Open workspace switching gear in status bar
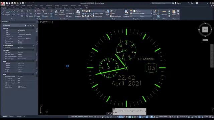This screenshot has height=120, width=214. click(x=170, y=117)
